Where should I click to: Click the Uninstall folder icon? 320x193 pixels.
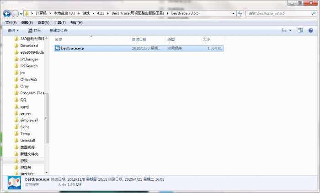pyautogui.click(x=16, y=140)
